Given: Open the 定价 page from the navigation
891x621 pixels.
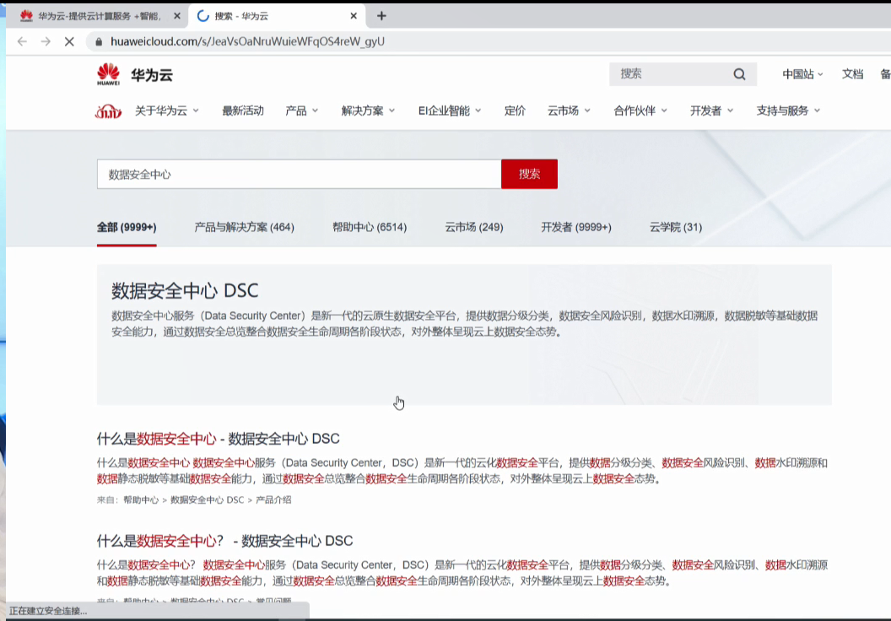Looking at the screenshot, I should tap(515, 111).
